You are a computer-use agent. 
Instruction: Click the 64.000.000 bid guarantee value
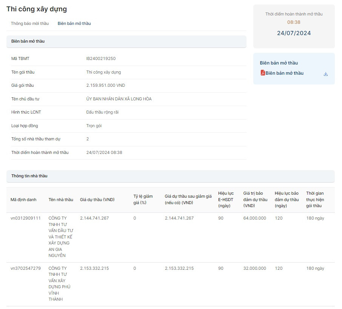[x=254, y=218]
